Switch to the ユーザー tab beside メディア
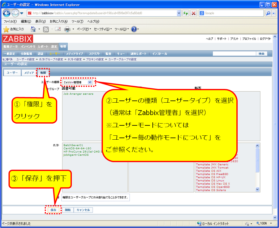This screenshot has width=279, height=228. point(12,73)
